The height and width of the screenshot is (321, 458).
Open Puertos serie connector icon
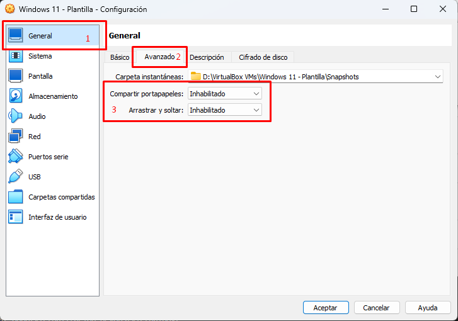[16, 157]
